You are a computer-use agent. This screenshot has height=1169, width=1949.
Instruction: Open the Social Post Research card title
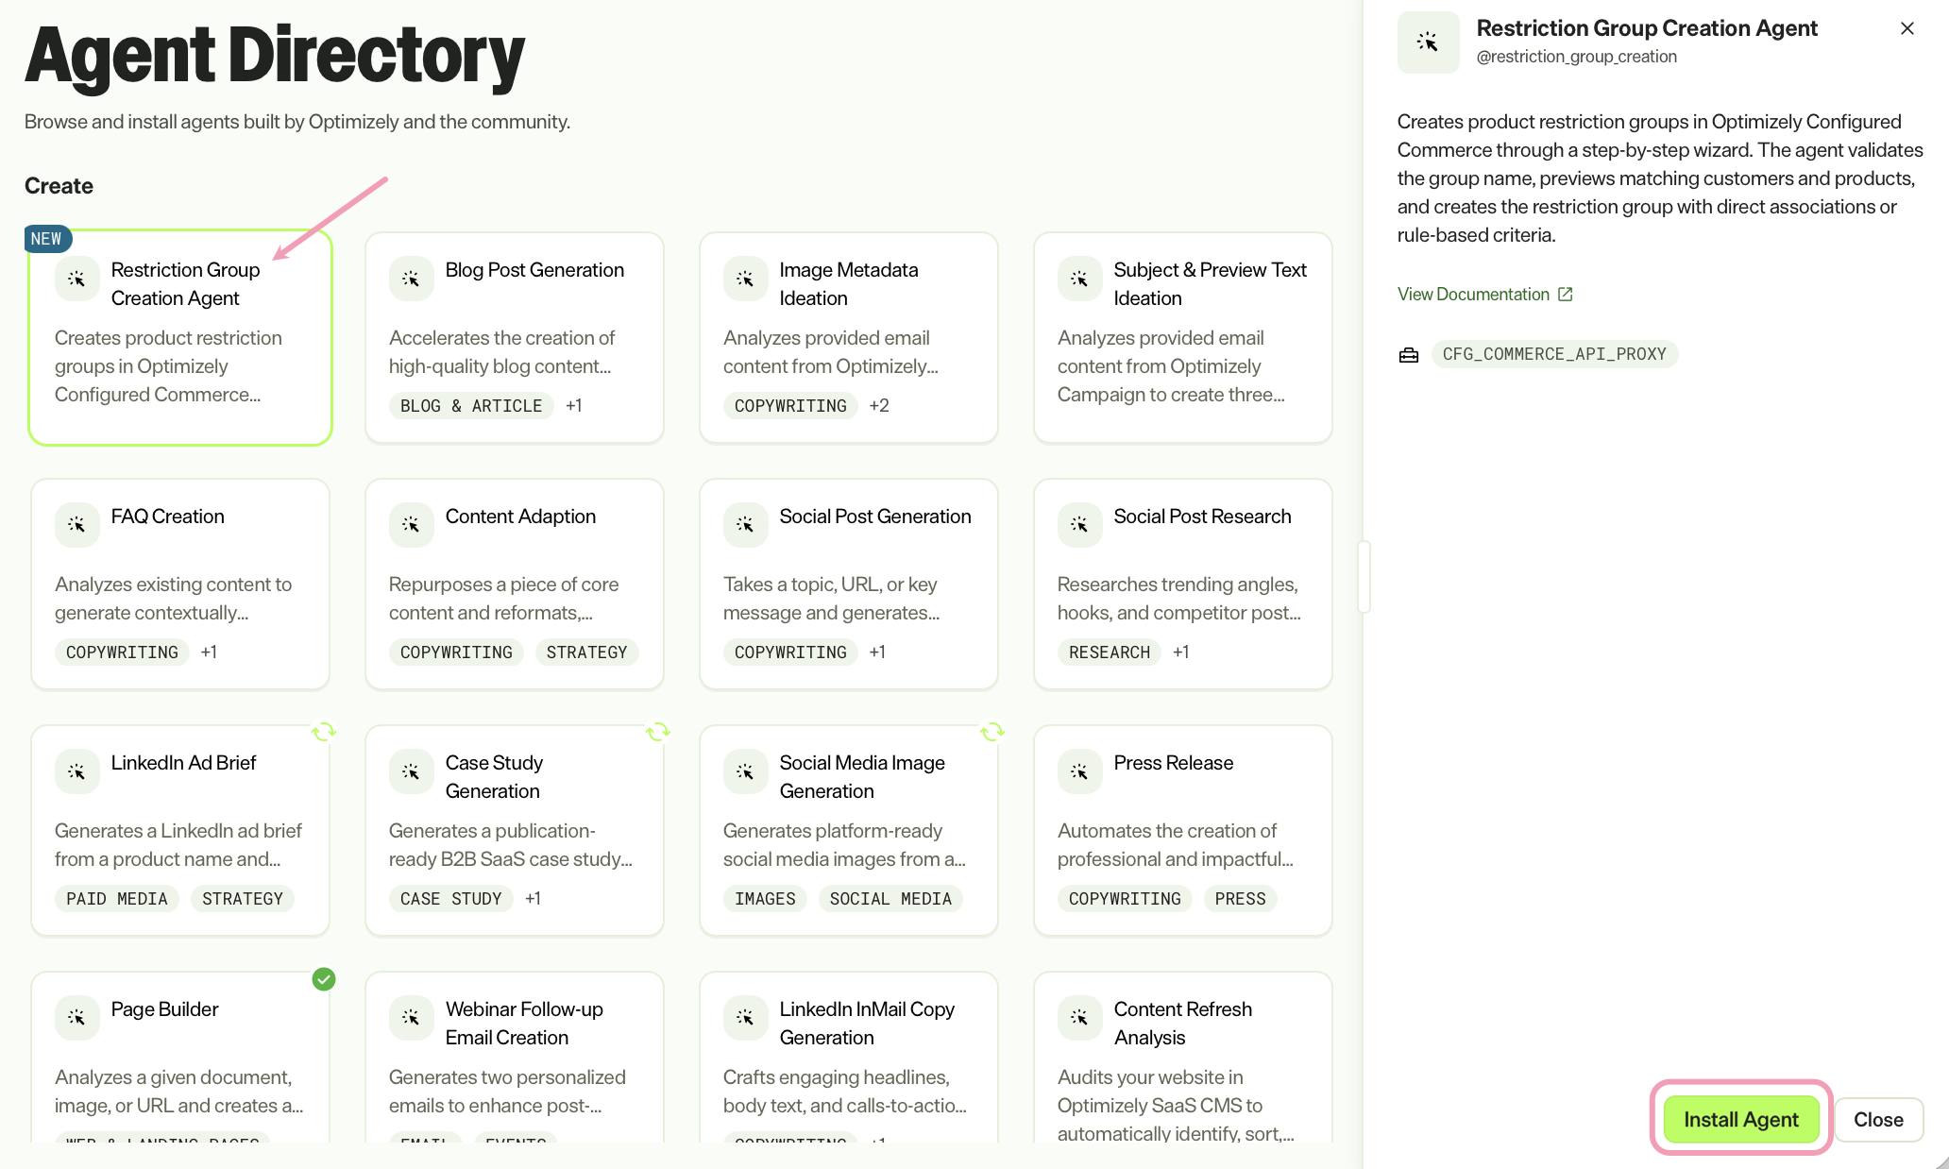point(1202,517)
